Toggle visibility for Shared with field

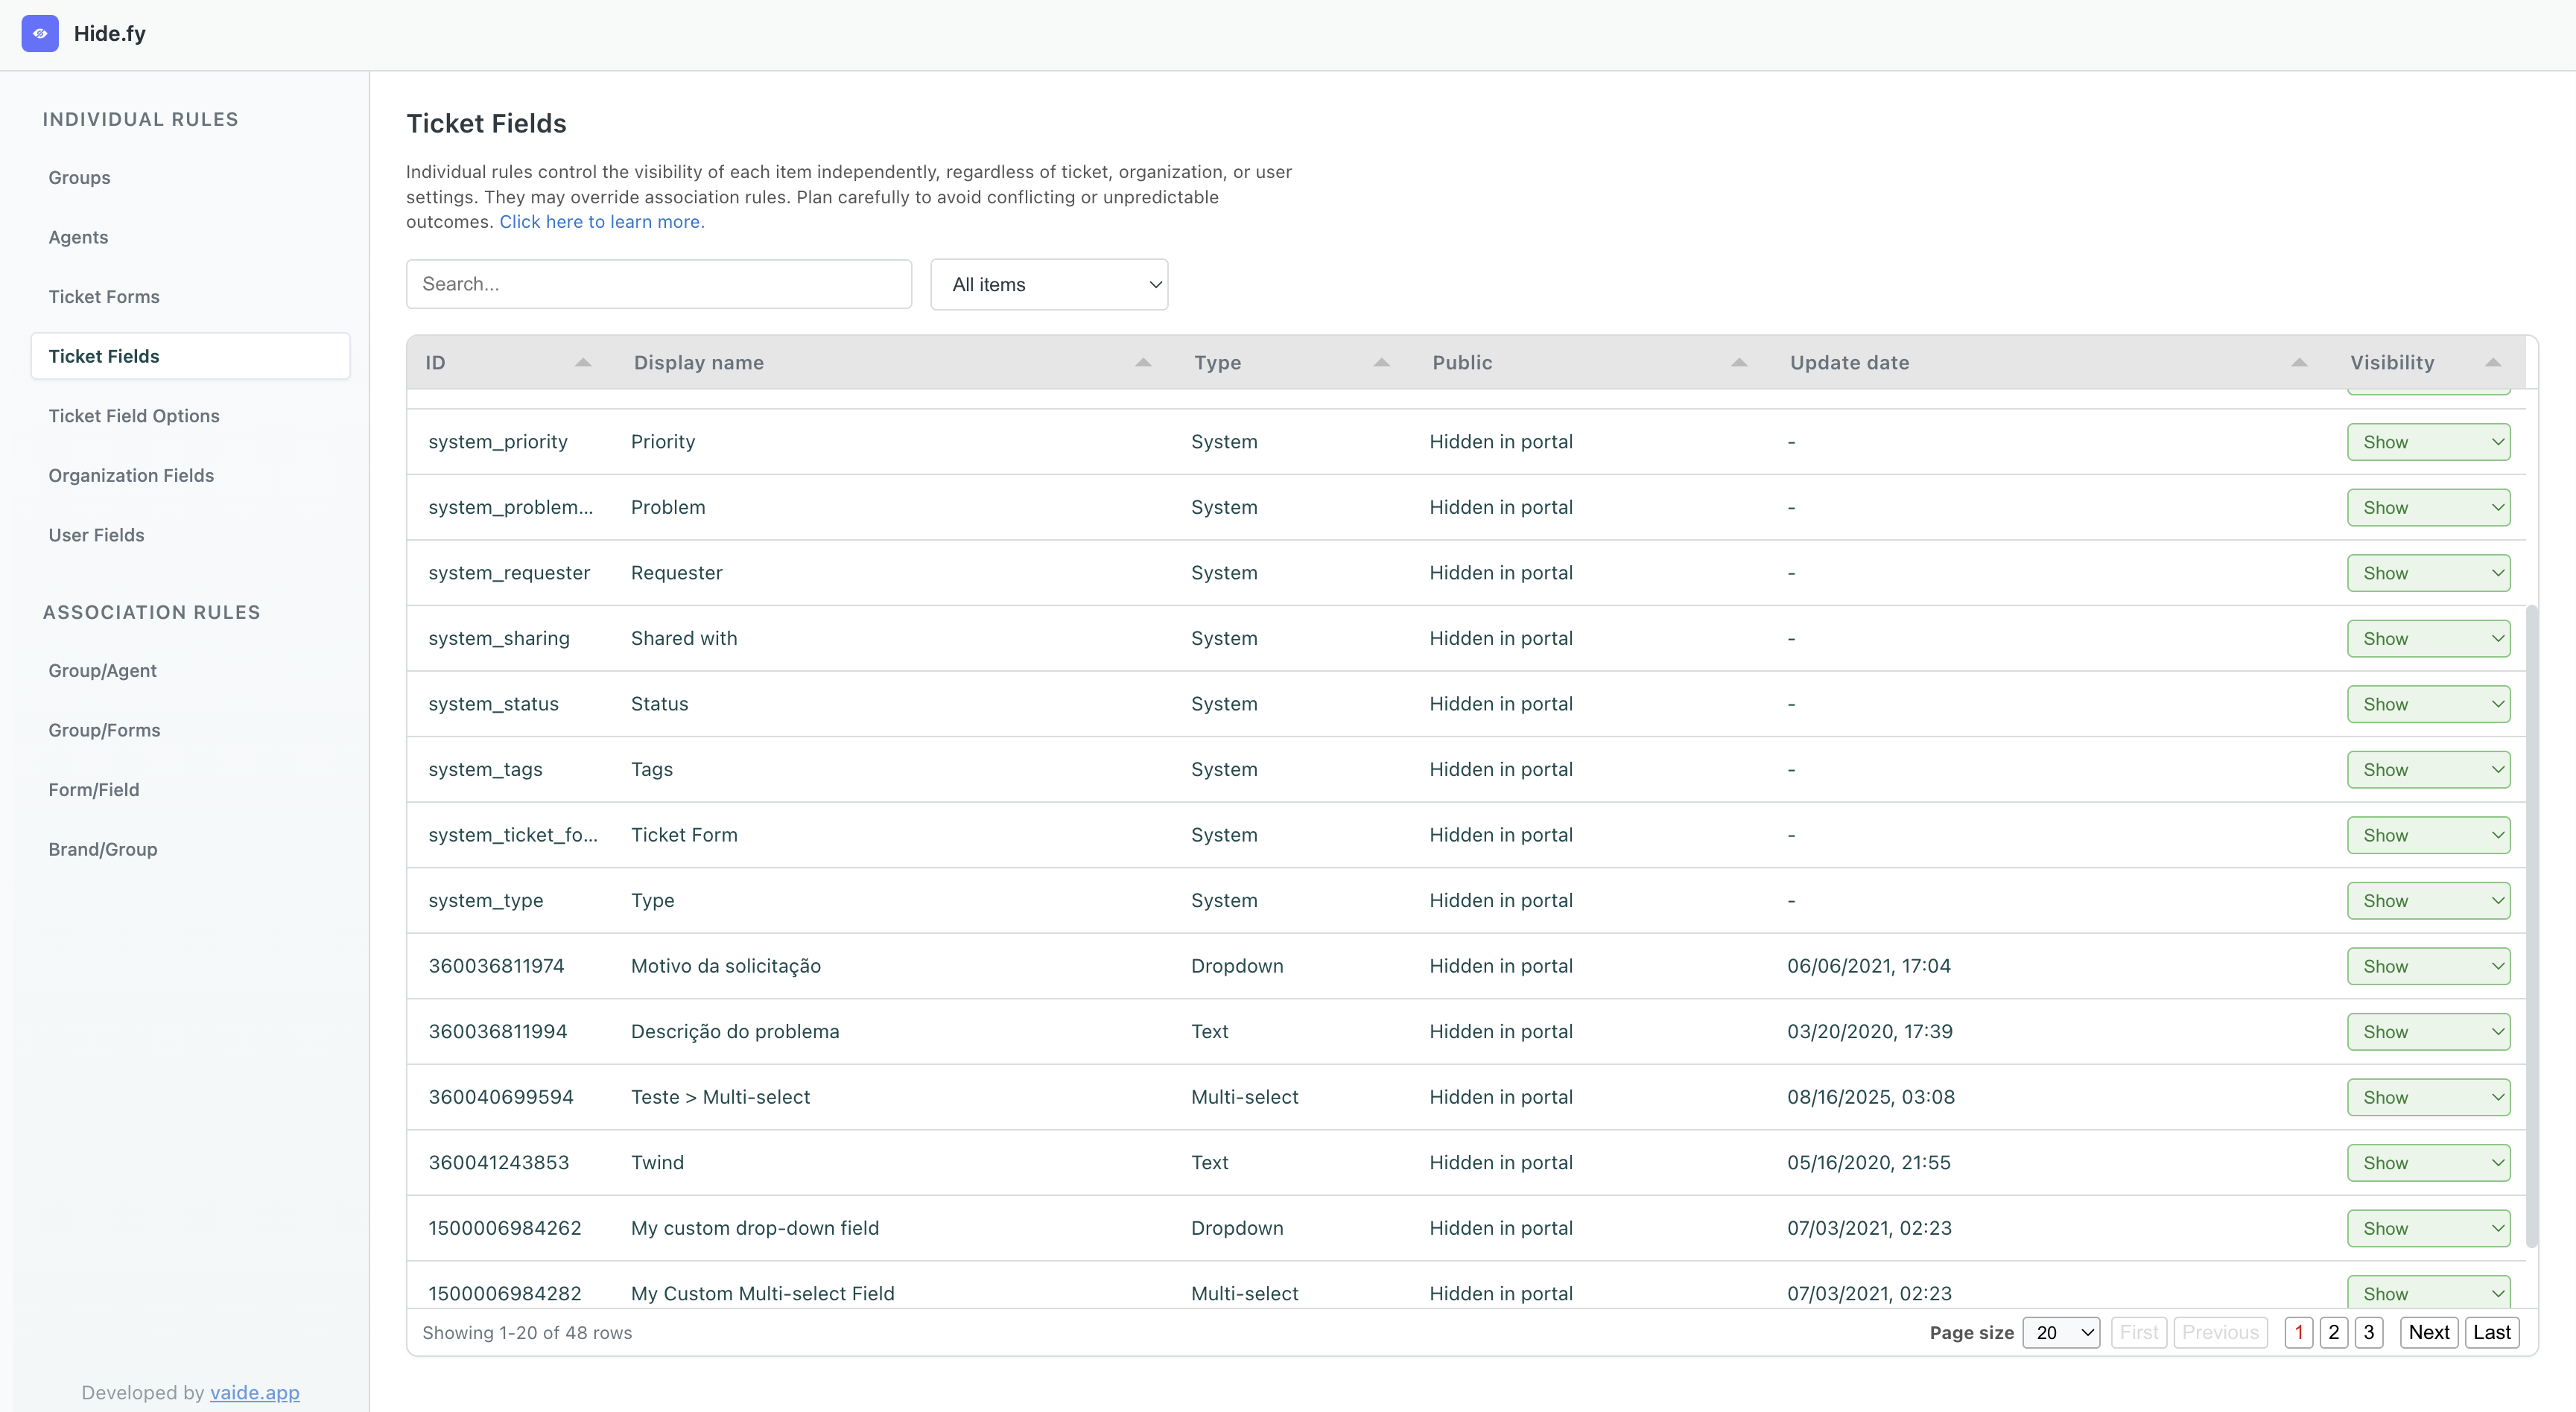tap(2428, 639)
